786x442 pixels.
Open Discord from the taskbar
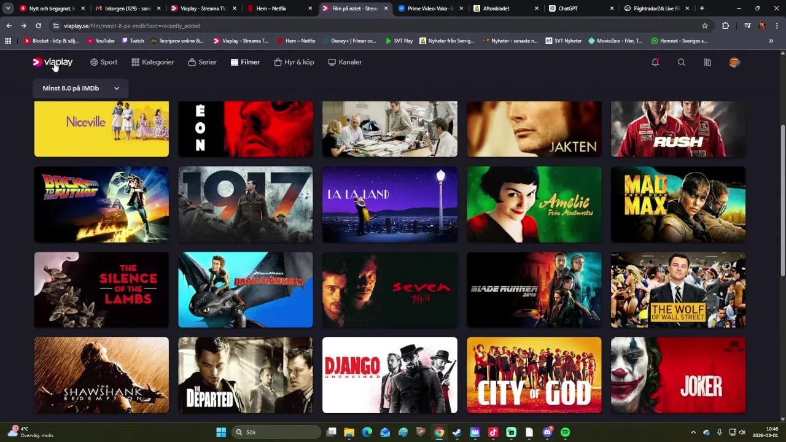[x=547, y=432]
